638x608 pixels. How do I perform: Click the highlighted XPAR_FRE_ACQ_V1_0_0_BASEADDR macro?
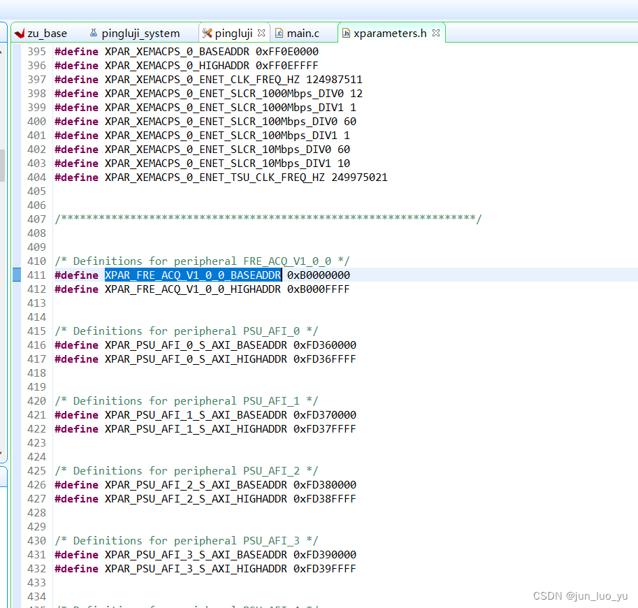pos(193,275)
